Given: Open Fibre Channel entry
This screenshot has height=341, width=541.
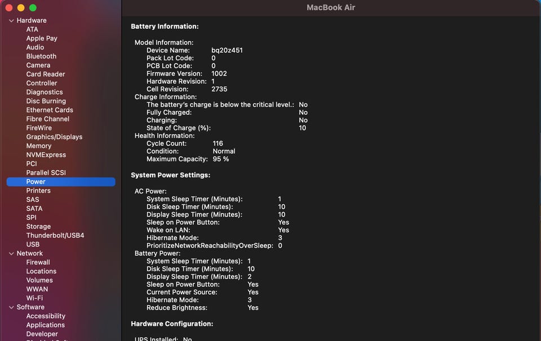Looking at the screenshot, I should (47, 119).
